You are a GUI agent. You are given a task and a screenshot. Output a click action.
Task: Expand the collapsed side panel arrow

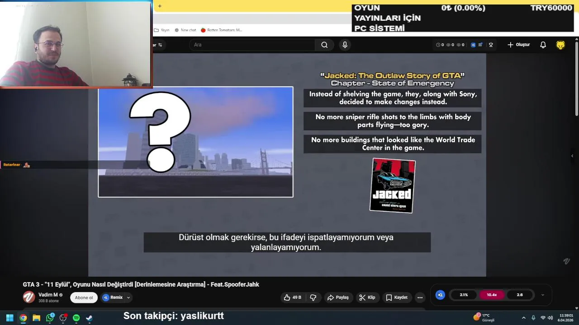[572, 156]
